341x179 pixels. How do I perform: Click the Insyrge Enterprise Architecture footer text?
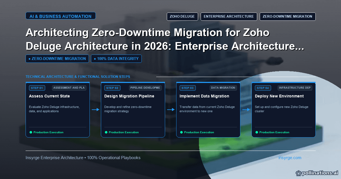coord(83,158)
